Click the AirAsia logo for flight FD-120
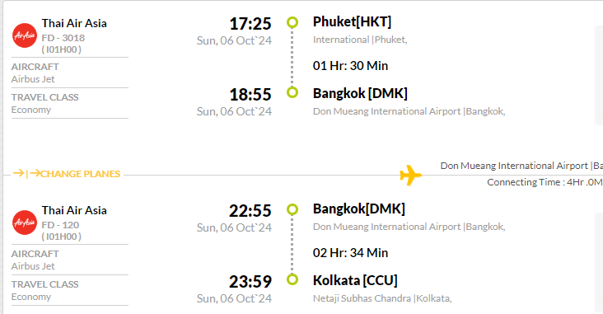 [25, 223]
